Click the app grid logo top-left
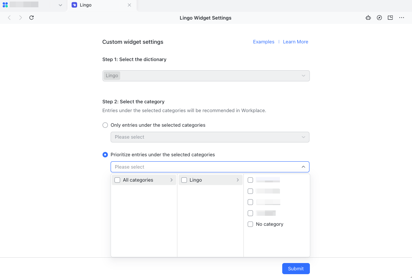This screenshot has width=412, height=278. point(5,5)
